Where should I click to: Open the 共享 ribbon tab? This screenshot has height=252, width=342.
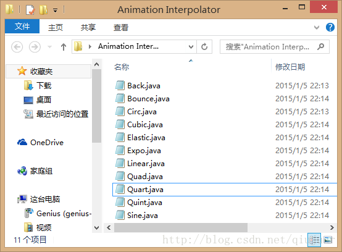(88, 28)
